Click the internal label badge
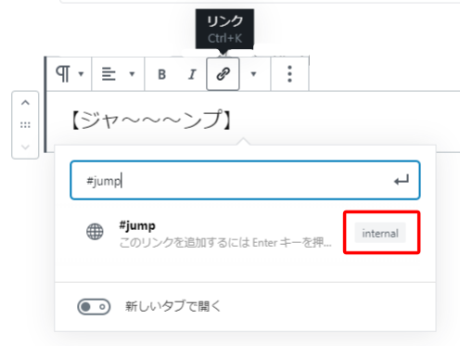This screenshot has height=346, width=460. pyautogui.click(x=380, y=233)
